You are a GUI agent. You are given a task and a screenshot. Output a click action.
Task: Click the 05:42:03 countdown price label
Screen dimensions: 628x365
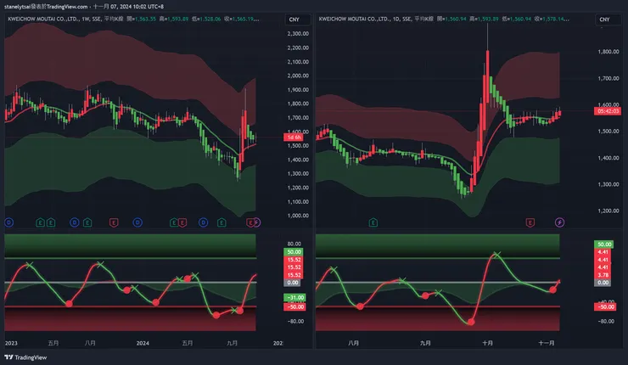point(608,111)
